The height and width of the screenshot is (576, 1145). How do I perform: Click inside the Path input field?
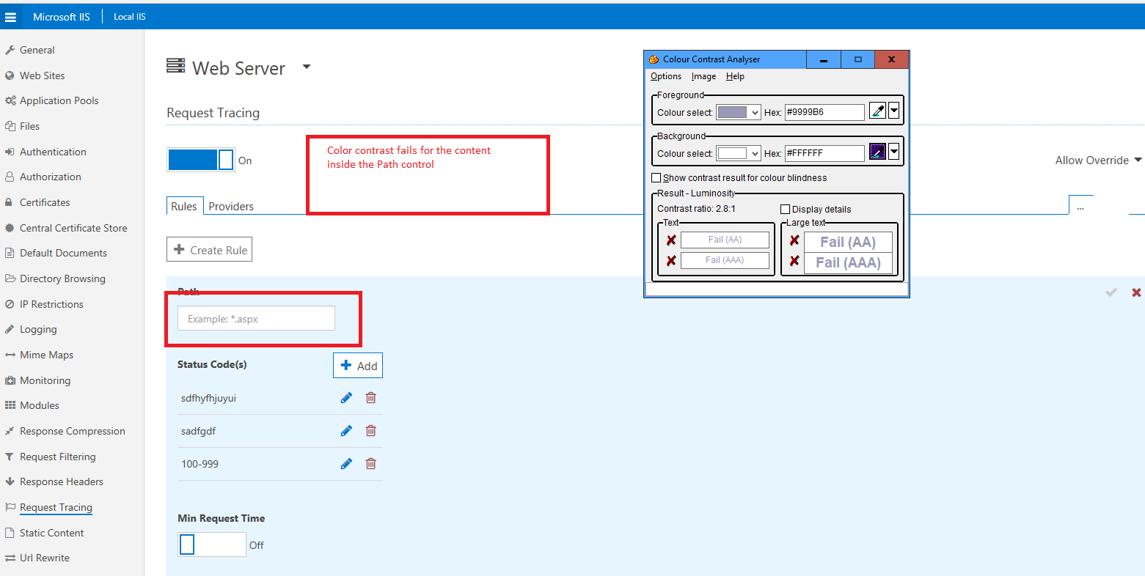pos(255,318)
